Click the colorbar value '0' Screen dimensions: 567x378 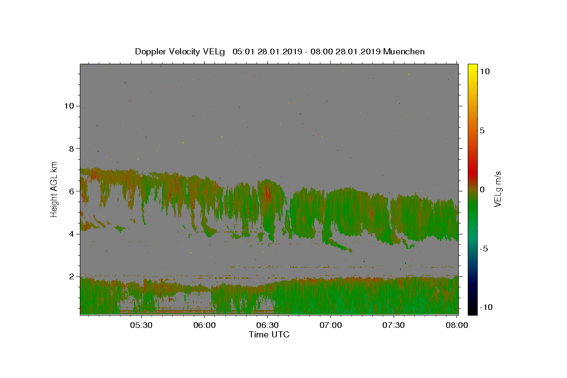coord(482,189)
